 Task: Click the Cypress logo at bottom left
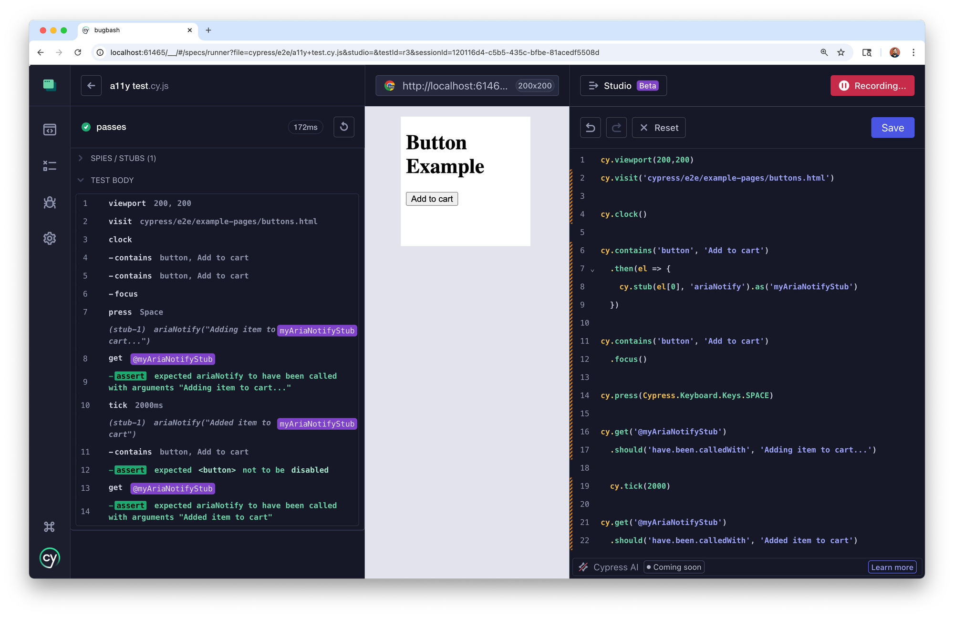(x=50, y=557)
